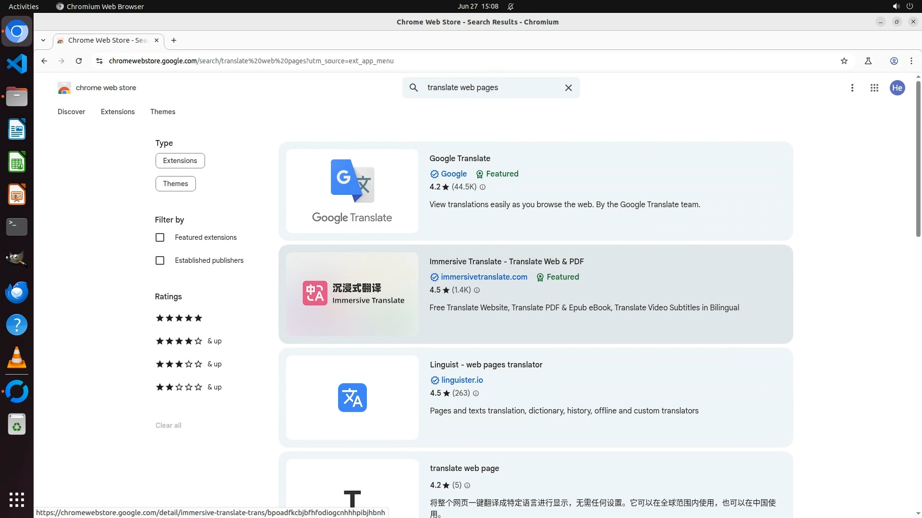This screenshot has height=518, width=922.
Task: Click info icon beside Google Translate rating
Action: (x=483, y=187)
